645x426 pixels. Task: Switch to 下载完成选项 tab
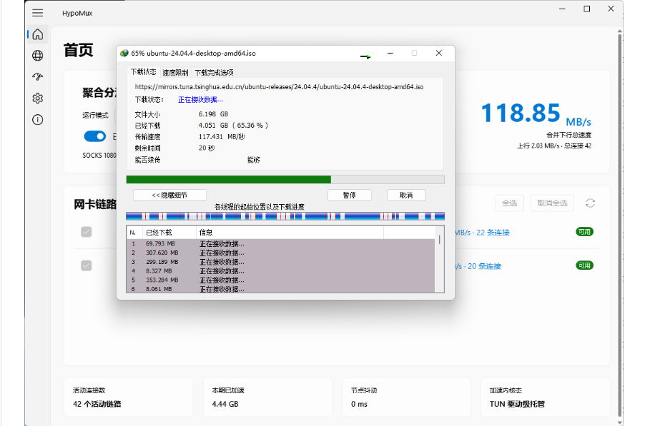pyautogui.click(x=214, y=73)
